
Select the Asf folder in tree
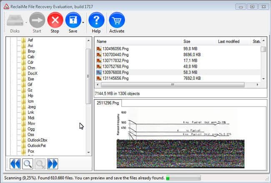tap(27, 40)
